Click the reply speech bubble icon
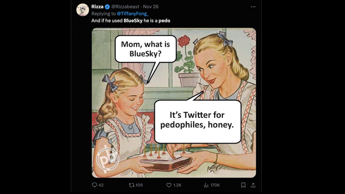The image size is (345, 194). tap(94, 185)
